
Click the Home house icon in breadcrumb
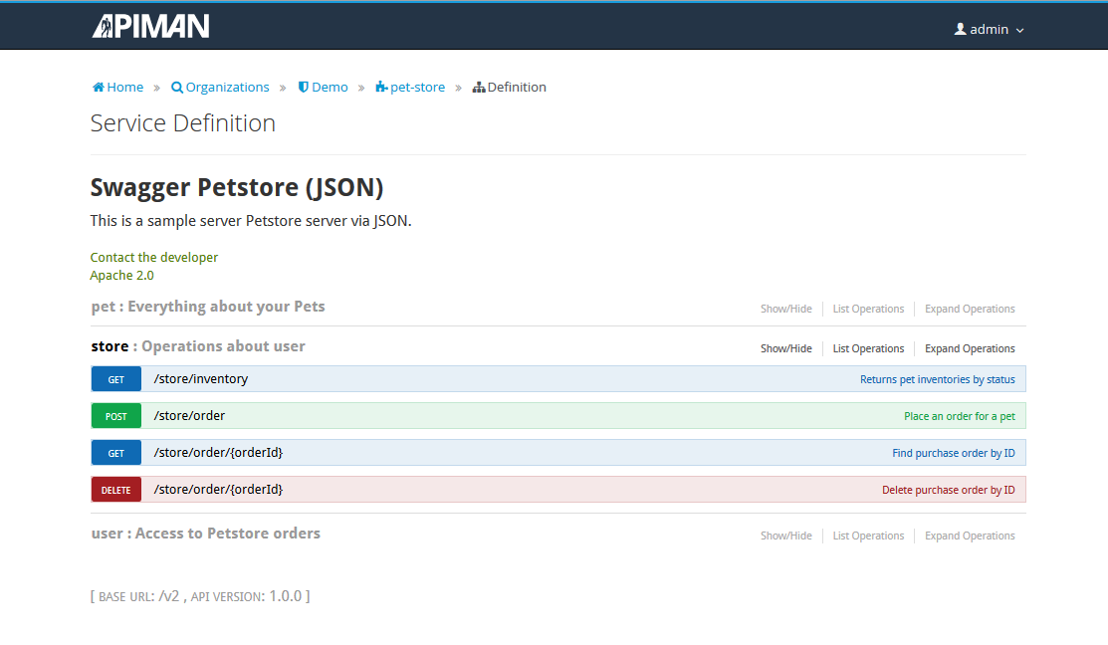tap(99, 87)
